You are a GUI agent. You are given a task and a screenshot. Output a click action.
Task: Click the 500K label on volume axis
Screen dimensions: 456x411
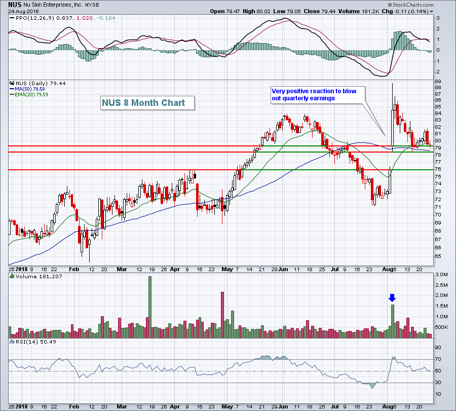click(x=441, y=327)
